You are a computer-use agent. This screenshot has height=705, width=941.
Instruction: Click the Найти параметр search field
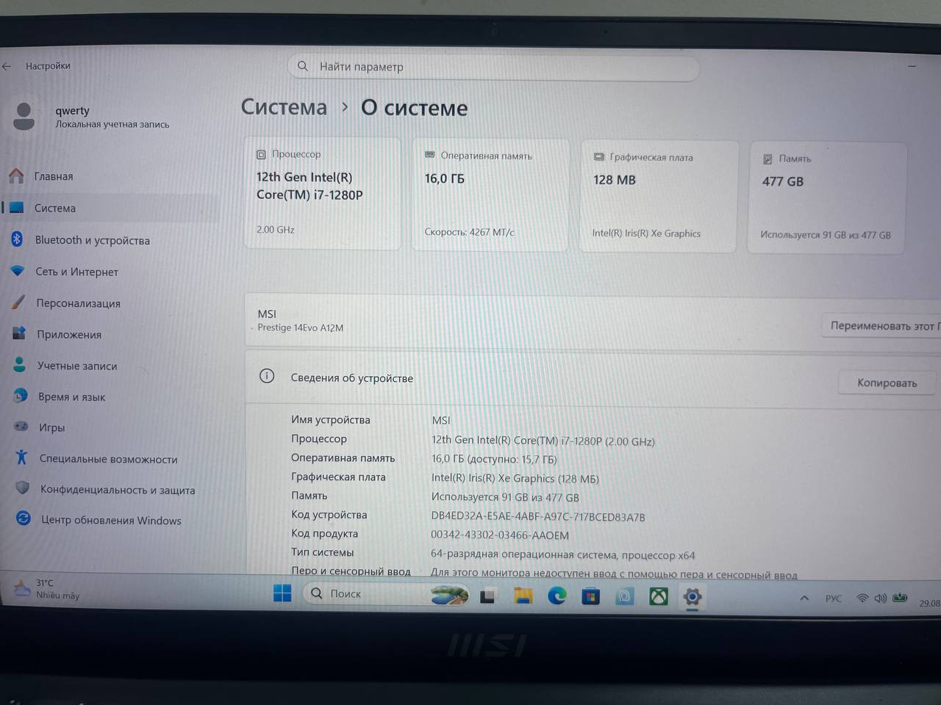click(x=493, y=67)
